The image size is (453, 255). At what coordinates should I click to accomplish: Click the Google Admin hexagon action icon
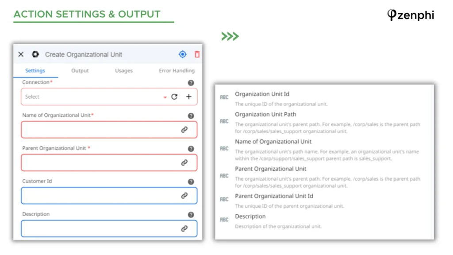(35, 54)
